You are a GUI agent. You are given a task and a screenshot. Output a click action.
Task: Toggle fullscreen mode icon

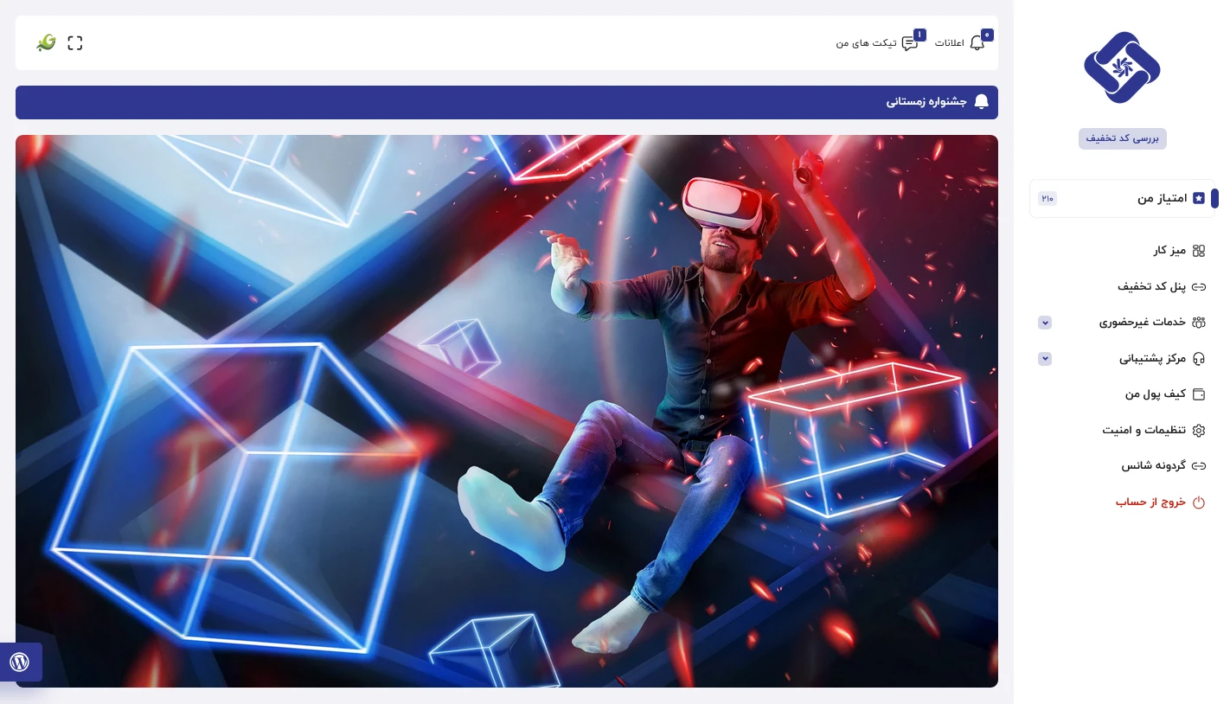point(75,43)
